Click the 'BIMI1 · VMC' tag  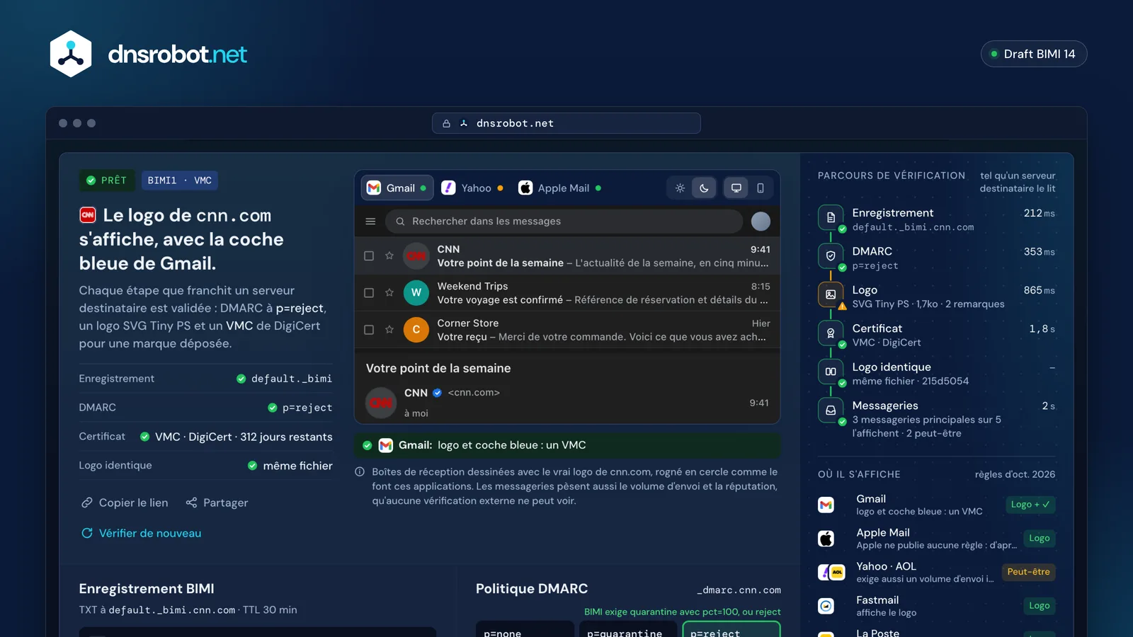point(180,180)
